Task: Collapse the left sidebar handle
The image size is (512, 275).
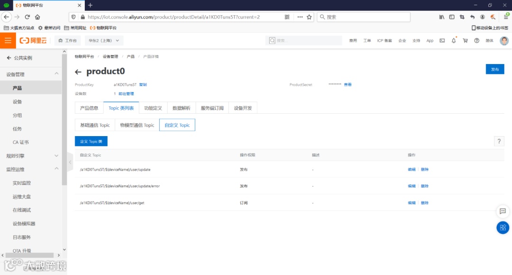Action: point(70,162)
